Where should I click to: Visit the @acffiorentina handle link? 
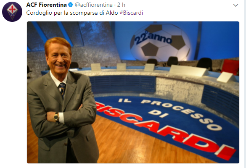coord(94,5)
